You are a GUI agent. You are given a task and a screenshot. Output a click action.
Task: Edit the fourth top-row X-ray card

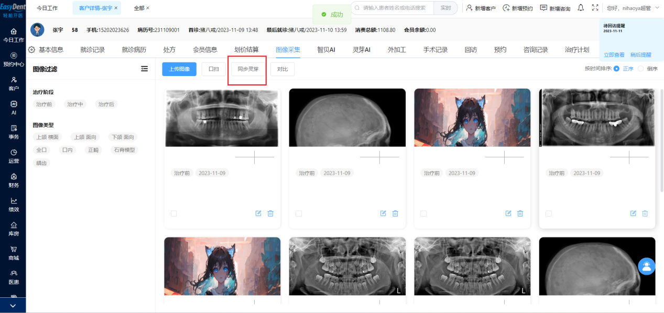click(633, 213)
